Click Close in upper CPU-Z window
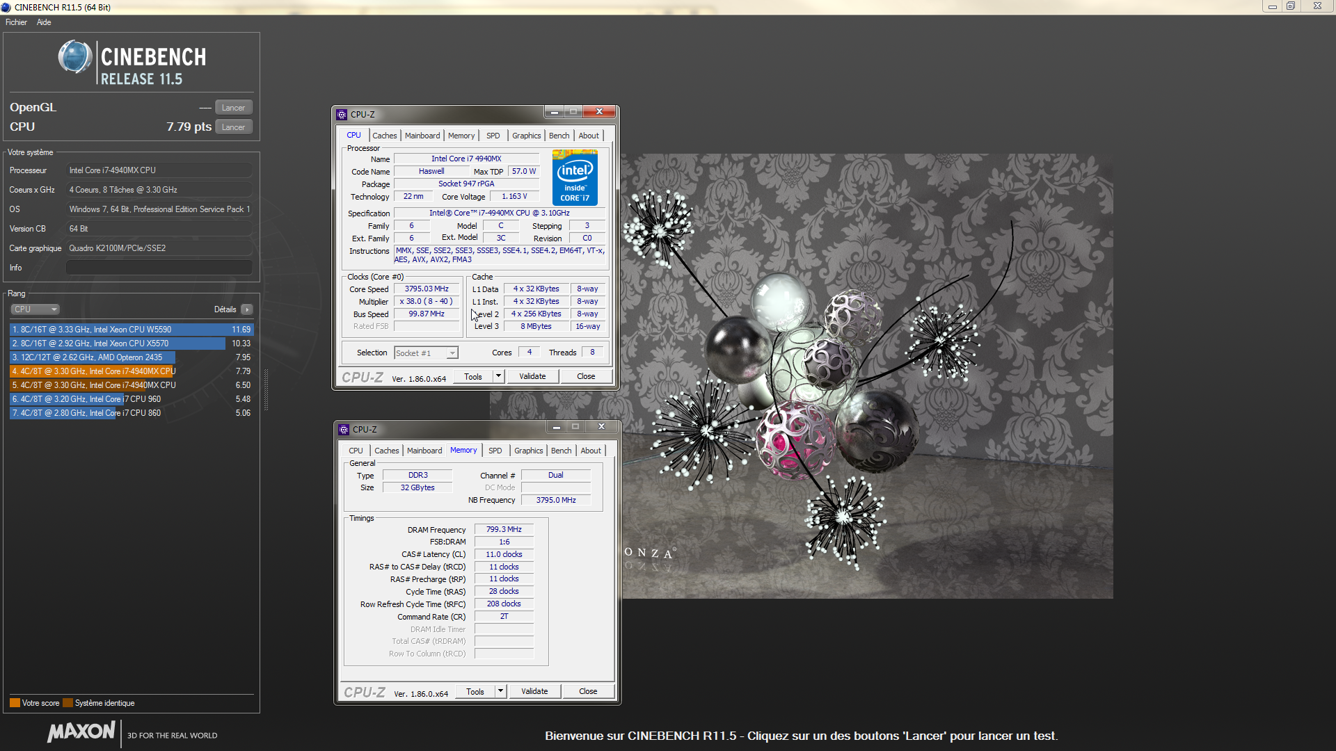 [586, 376]
